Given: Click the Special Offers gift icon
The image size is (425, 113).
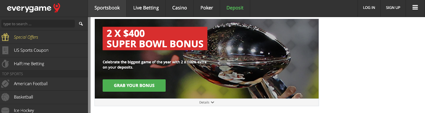Looking at the screenshot, I should pyautogui.click(x=5, y=37).
